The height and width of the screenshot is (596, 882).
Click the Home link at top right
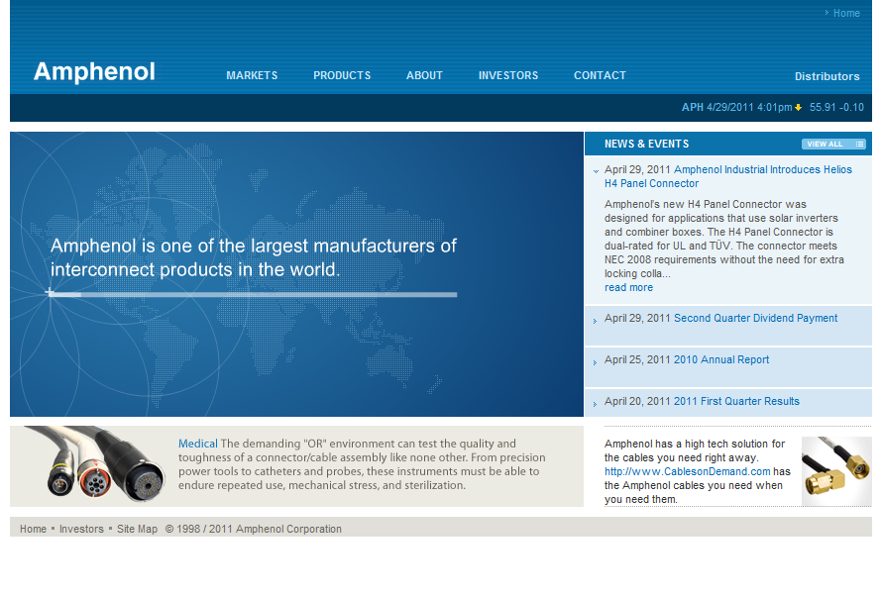(x=846, y=13)
